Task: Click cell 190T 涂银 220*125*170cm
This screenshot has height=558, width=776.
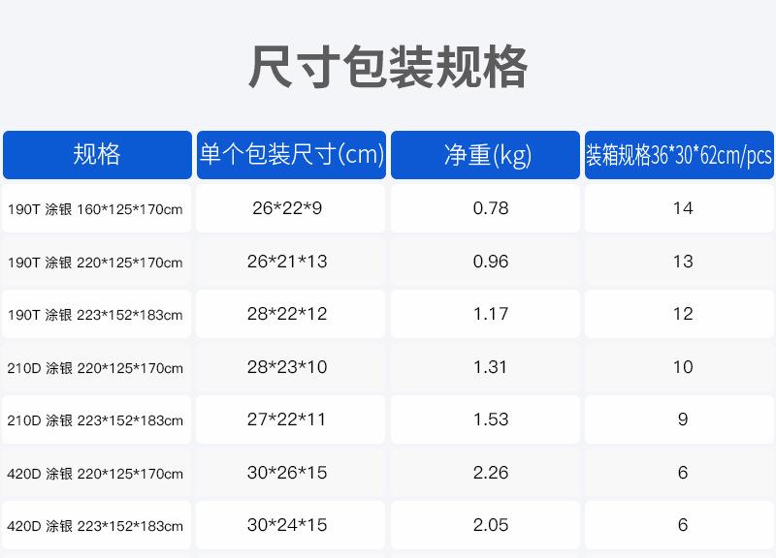Action: 95,263
